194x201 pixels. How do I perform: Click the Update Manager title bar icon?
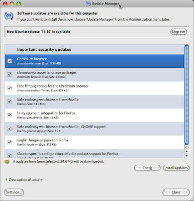pyautogui.click(x=88, y=4)
